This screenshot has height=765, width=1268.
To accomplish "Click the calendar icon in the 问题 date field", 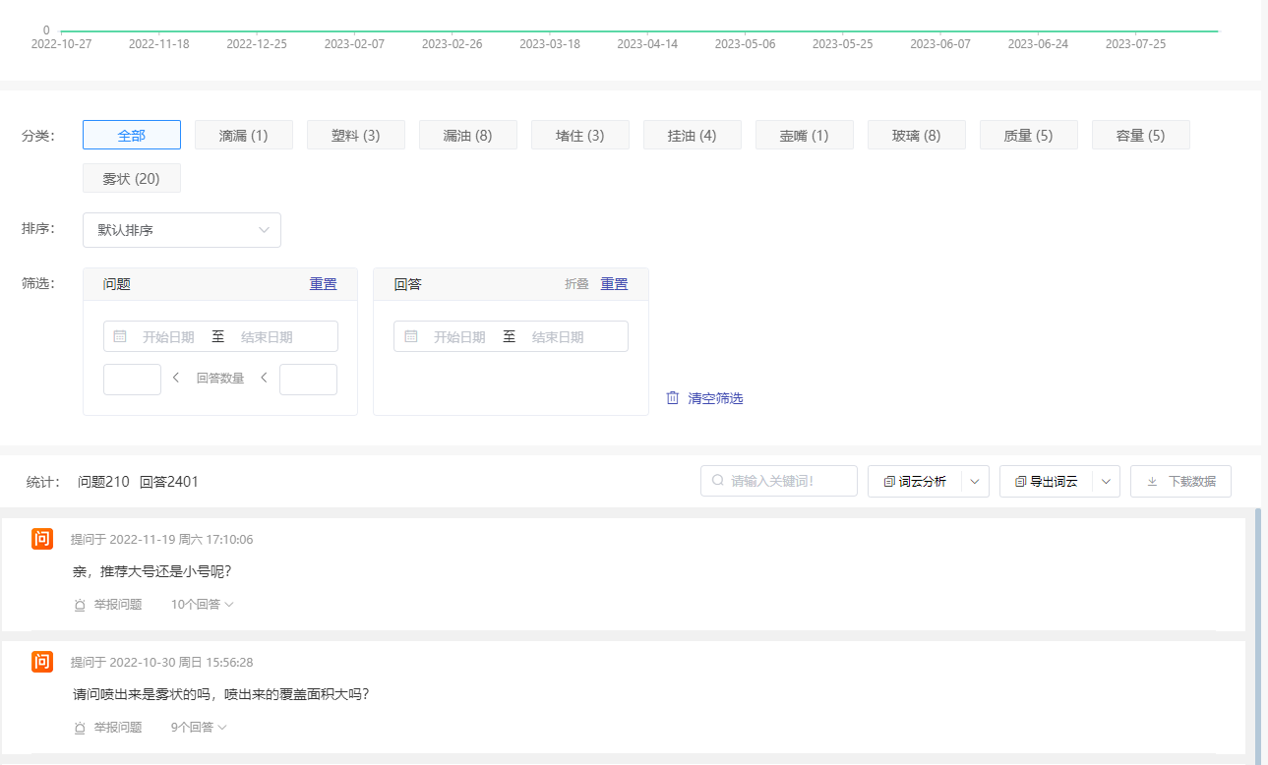I will [x=119, y=335].
